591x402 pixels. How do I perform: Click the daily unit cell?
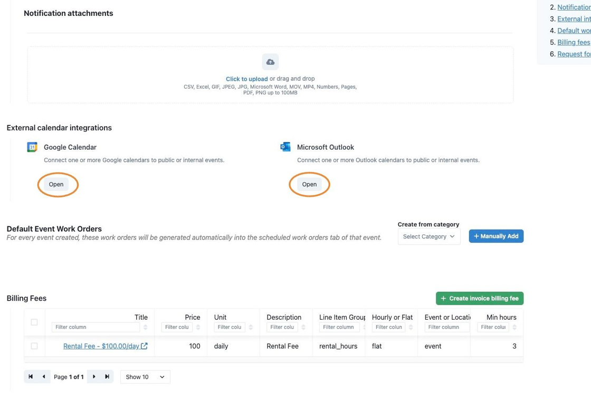coord(233,346)
